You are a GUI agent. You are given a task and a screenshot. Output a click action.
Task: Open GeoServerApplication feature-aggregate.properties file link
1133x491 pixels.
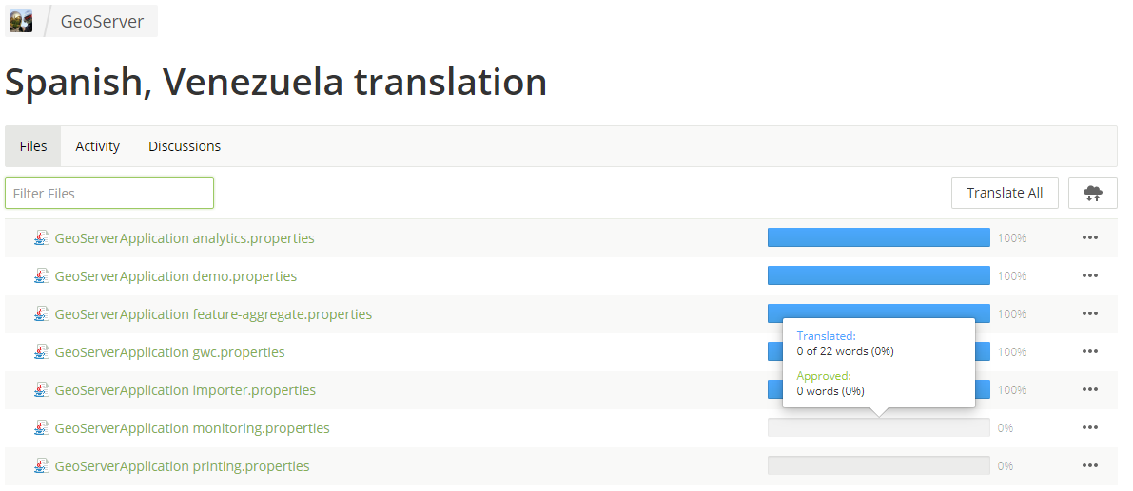pos(213,314)
